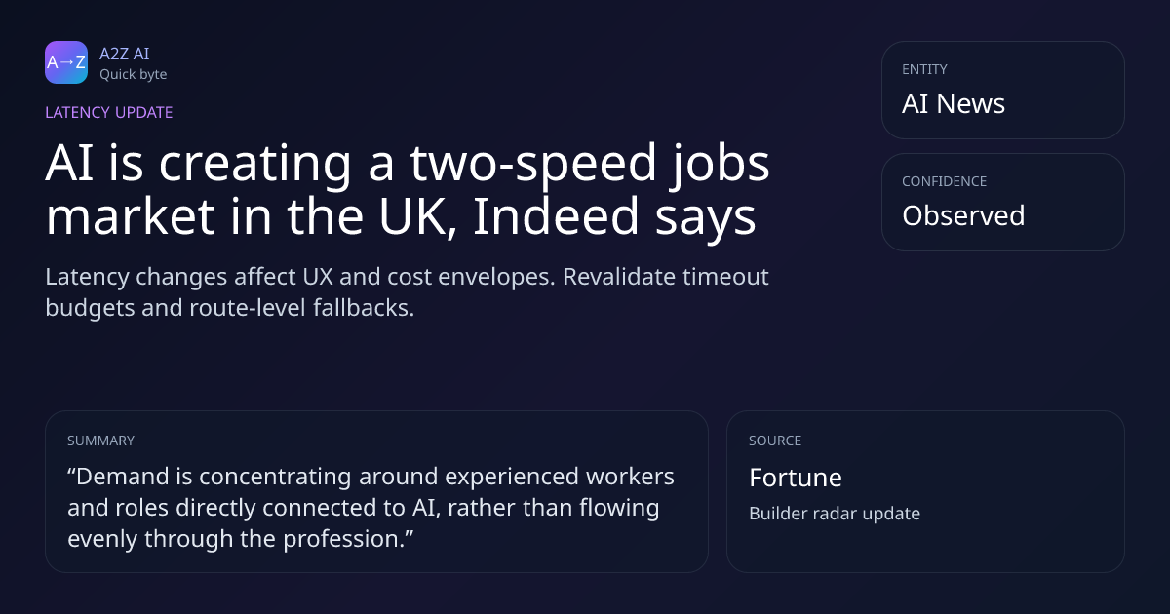The width and height of the screenshot is (1170, 614).
Task: Open the SOURCE card
Action: [925, 491]
